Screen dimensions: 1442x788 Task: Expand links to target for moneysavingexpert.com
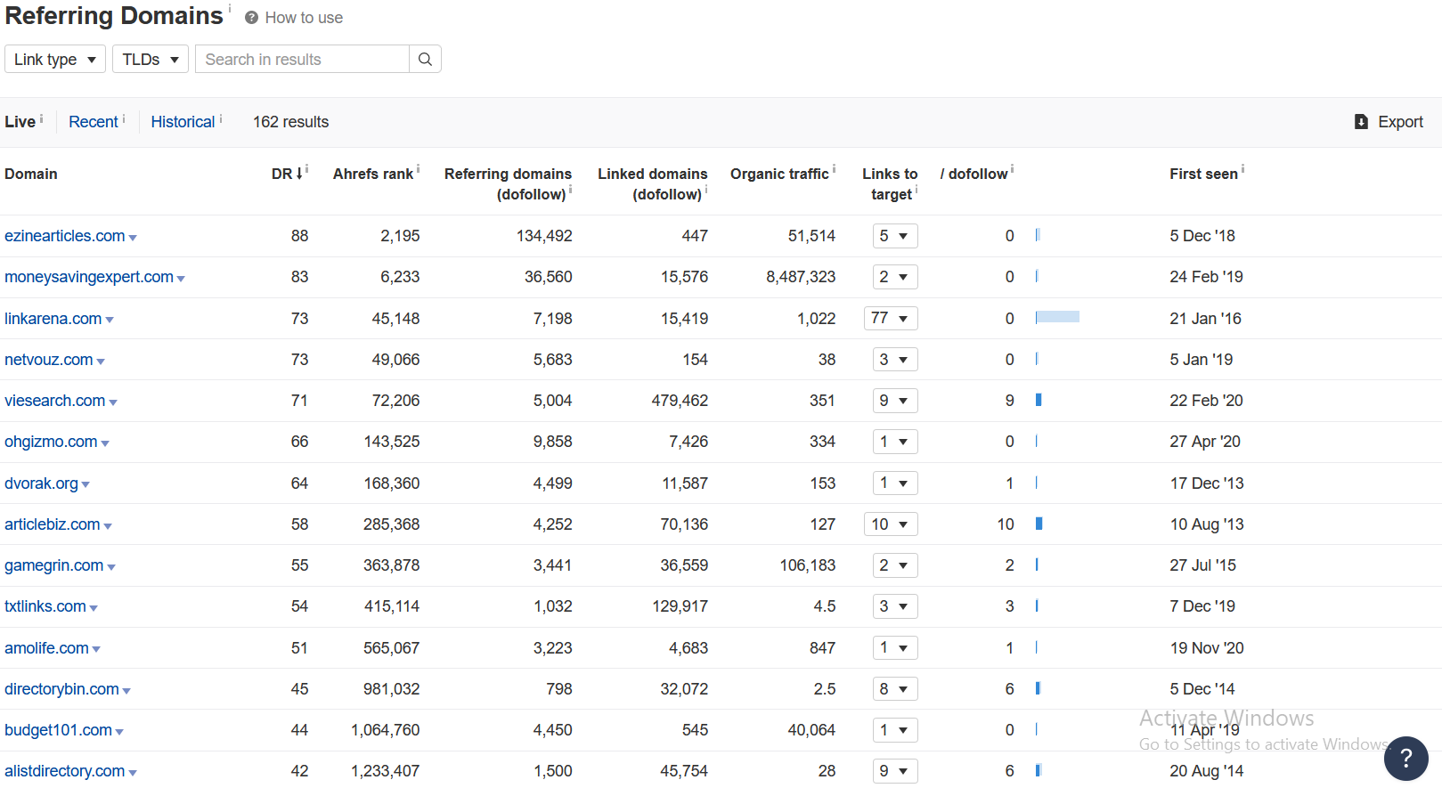pos(895,277)
